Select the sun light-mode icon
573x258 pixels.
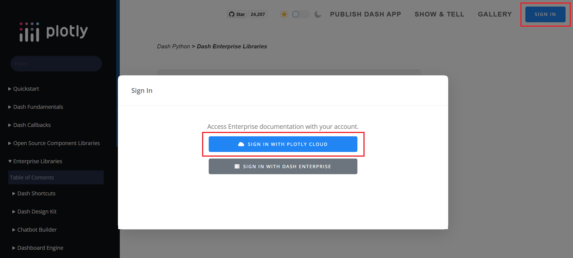click(x=284, y=14)
